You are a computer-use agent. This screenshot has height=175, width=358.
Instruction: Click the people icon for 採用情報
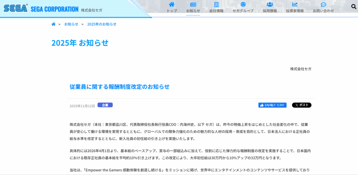(x=270, y=5)
